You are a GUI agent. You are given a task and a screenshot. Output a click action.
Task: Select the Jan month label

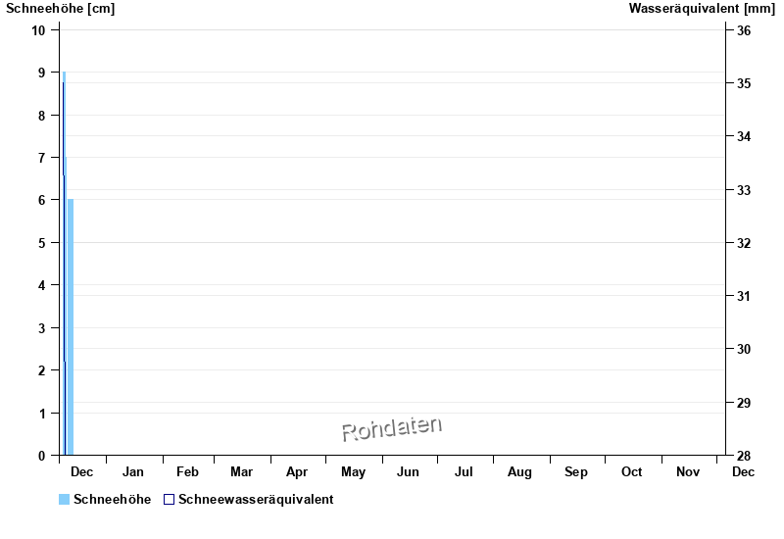coord(133,472)
